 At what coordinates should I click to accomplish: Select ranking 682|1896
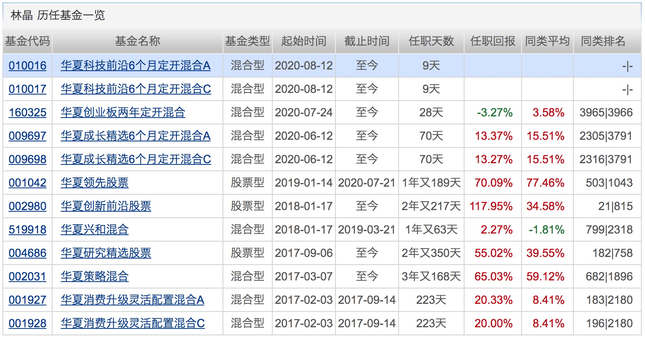pyautogui.click(x=609, y=276)
